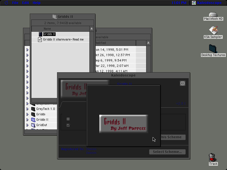This screenshot has height=170, width=227.
Task: Click the "2 items, 7.94 GB available" status text
Action: tap(63, 23)
